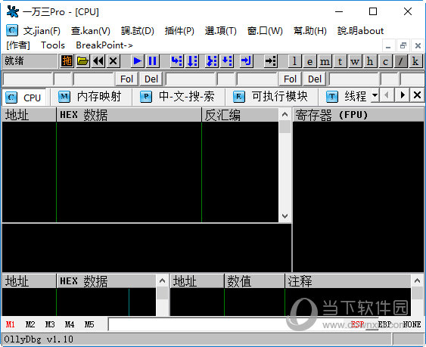Open the 幫.助(H) menu
Image resolution: width=426 pixels, height=347 pixels.
tap(310, 31)
